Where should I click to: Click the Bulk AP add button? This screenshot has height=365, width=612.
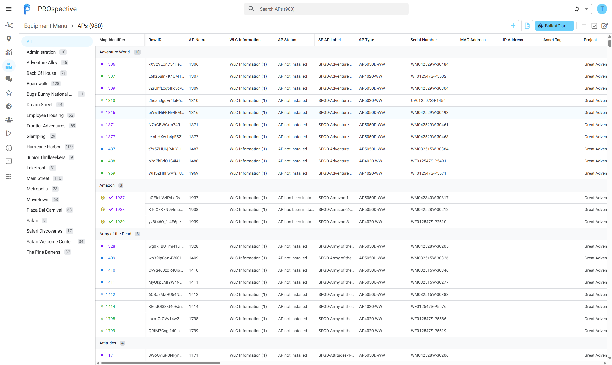pyautogui.click(x=554, y=26)
